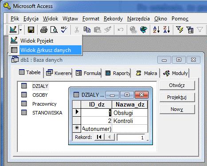Go to previous record navigation button
The width and height of the screenshot is (207, 166).
tap(109, 137)
